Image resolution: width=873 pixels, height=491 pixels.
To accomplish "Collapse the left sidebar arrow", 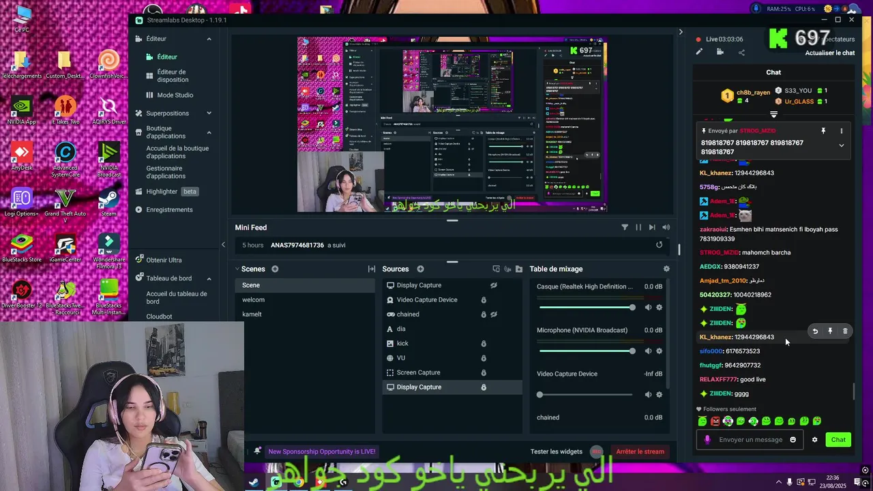I will click(223, 244).
